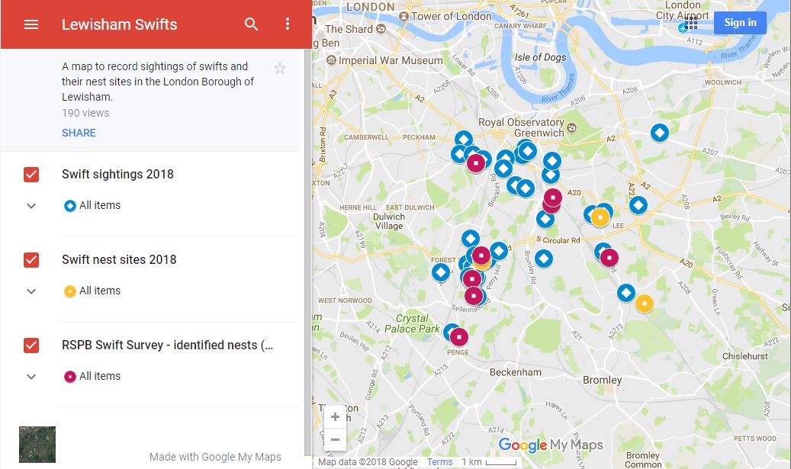This screenshot has height=469, width=791.
Task: Star the Lewisham Swifts map
Action: [280, 67]
